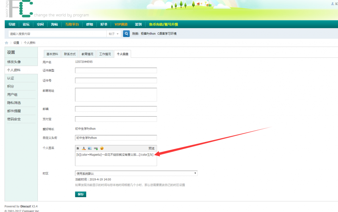Expand the 帖子 search type dropdown
The height and width of the screenshot is (212, 338).
(113, 34)
